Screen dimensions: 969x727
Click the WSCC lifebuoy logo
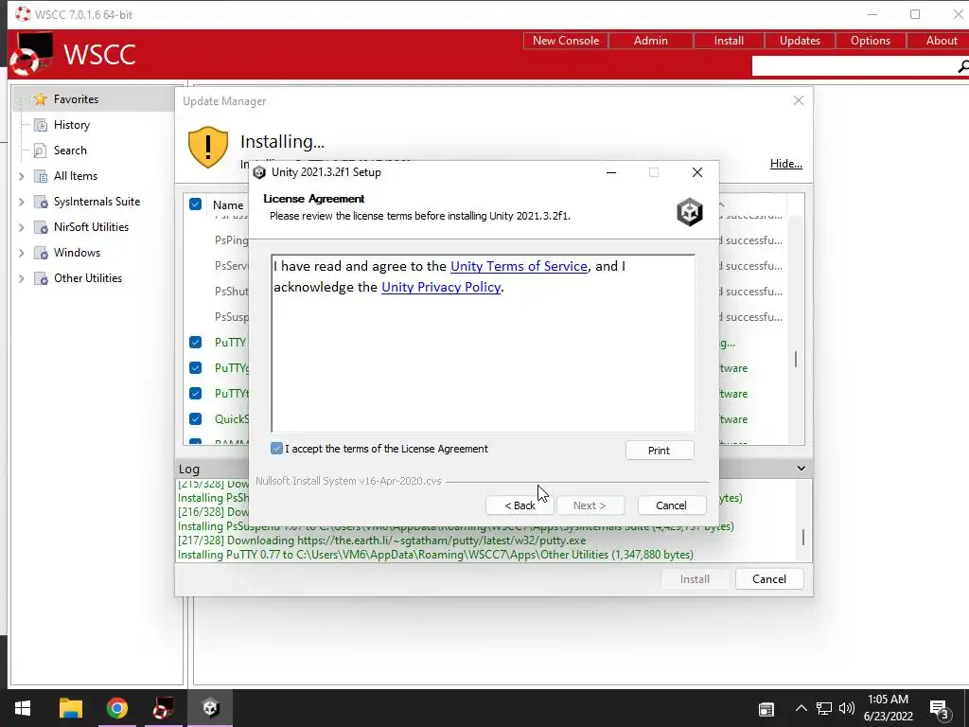tap(31, 54)
